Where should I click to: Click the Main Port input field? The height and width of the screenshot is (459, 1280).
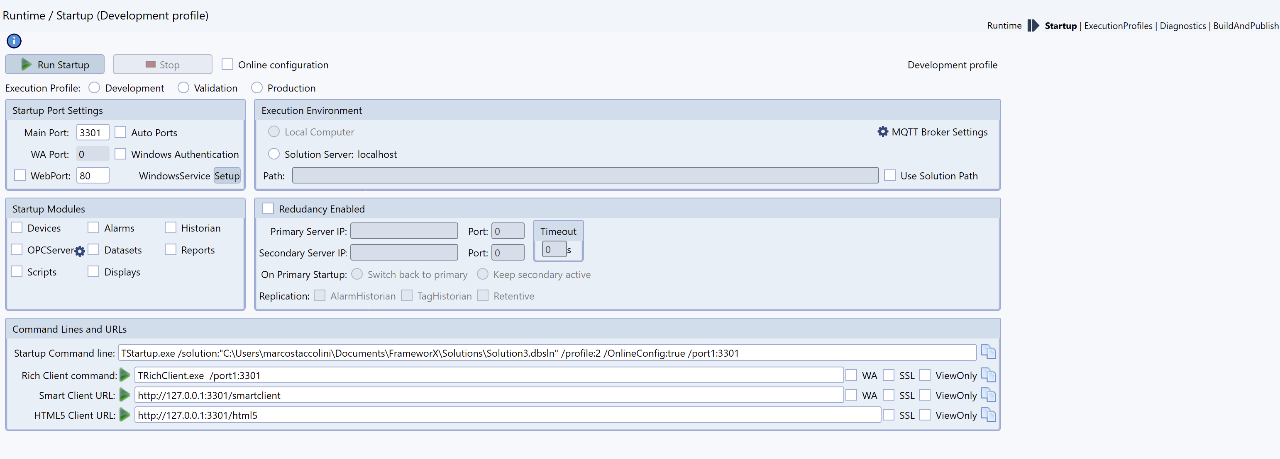tap(93, 133)
